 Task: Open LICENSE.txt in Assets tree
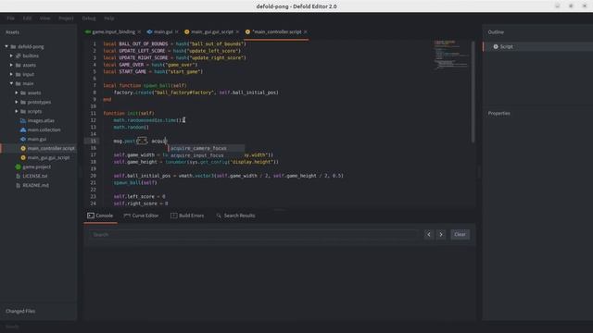[x=35, y=177]
